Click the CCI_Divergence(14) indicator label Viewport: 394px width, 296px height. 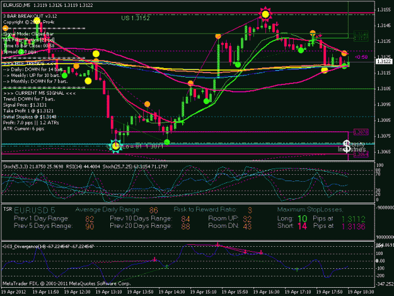[x=49, y=247]
